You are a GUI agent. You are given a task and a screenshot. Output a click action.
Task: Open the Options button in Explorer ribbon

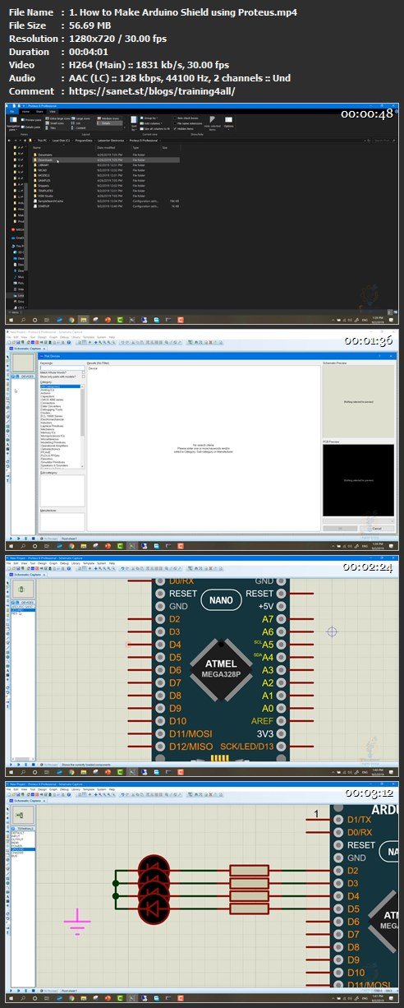pos(228,123)
